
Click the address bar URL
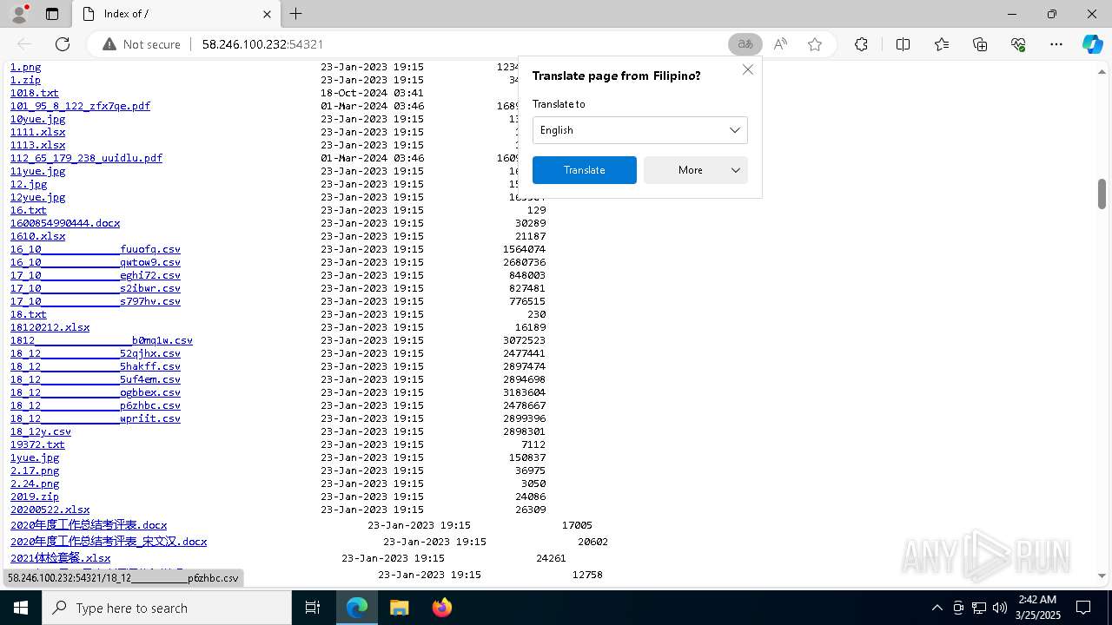pos(262,44)
